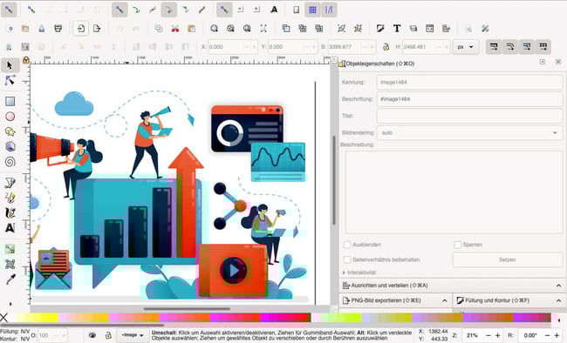Click the Kennung input field
567x343 pixels.
pyautogui.click(x=469, y=83)
